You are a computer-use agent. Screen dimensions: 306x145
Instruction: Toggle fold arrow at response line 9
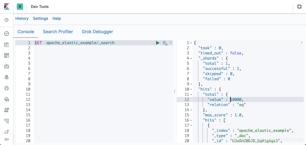click(191, 84)
